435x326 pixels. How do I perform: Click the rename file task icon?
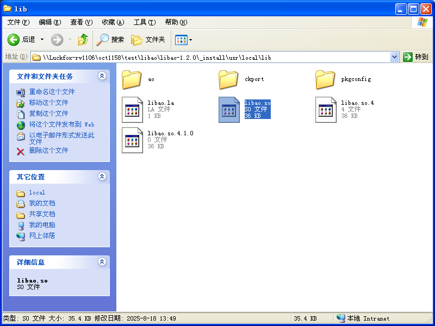tap(21, 92)
